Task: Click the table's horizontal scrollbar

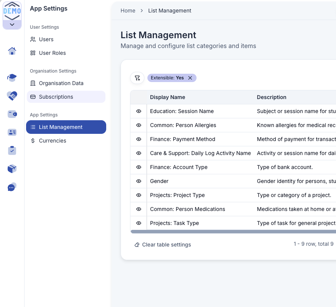Action: pos(233,231)
